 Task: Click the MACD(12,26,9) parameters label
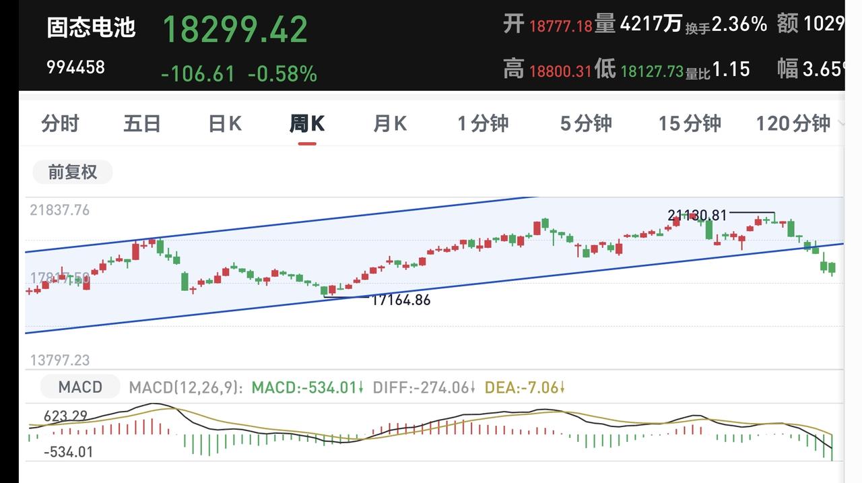coord(186,387)
